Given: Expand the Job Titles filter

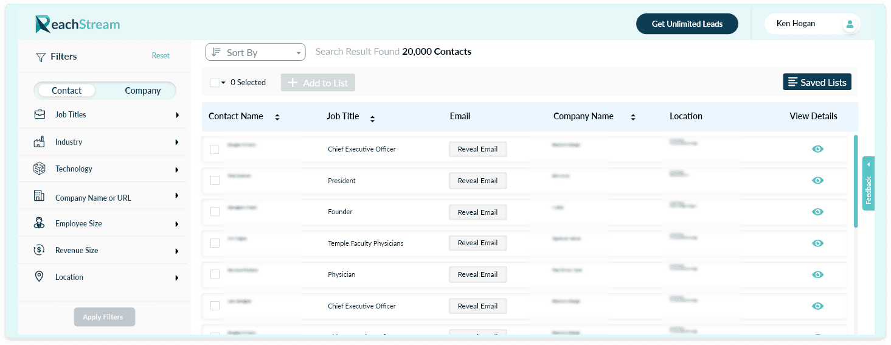Looking at the screenshot, I should click(177, 114).
